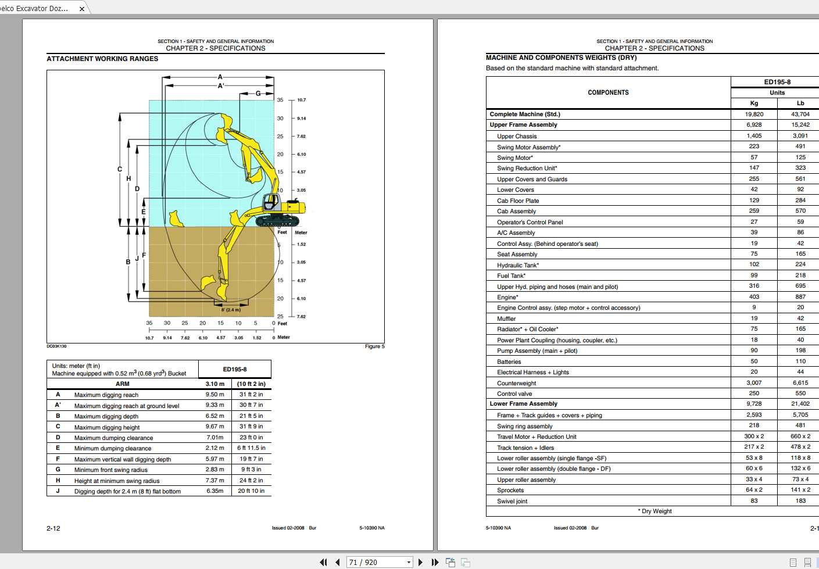Go to the previous page
Image resolution: width=819 pixels, height=569 pixels.
pos(337,562)
